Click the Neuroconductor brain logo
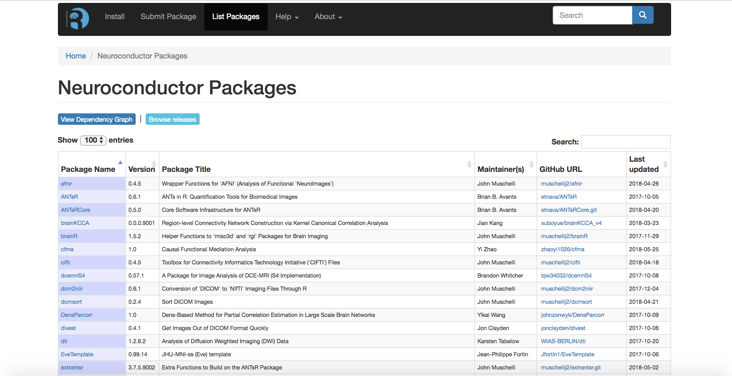Screen dimensions: 732x376 (78, 18)
